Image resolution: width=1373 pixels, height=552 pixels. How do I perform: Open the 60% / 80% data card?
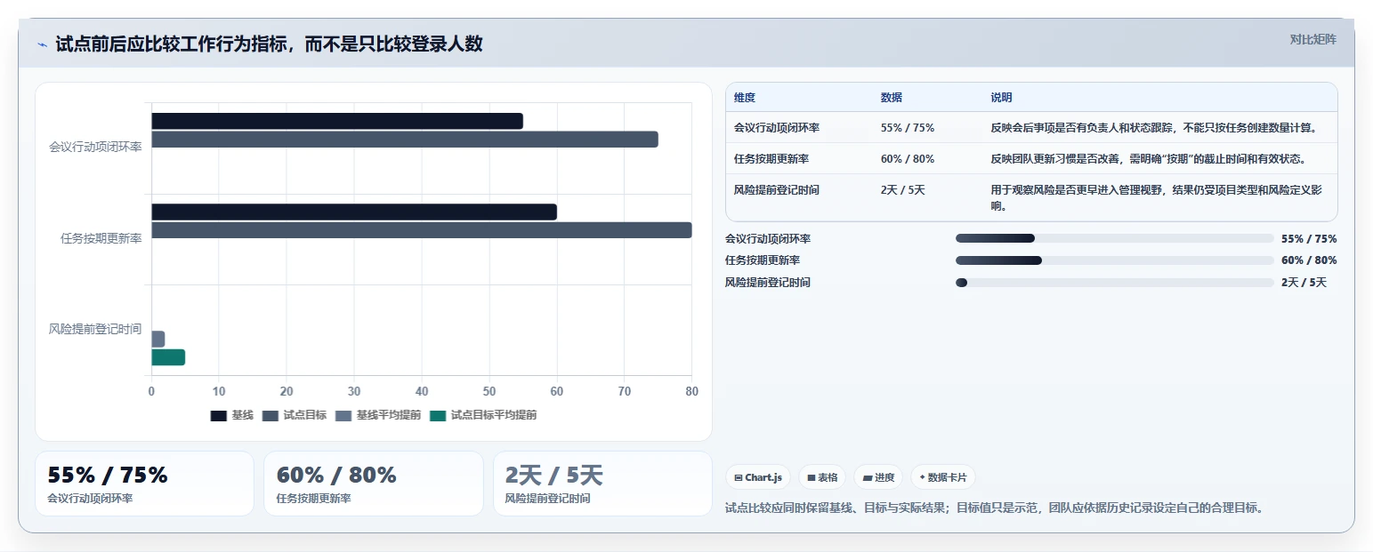374,484
